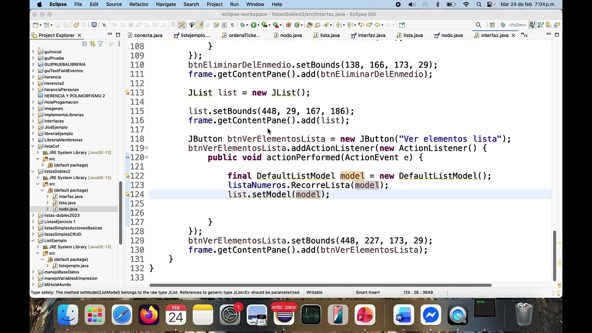Click the tip lightbulb in status bar
The width and height of the screenshot is (592, 333).
(558, 293)
